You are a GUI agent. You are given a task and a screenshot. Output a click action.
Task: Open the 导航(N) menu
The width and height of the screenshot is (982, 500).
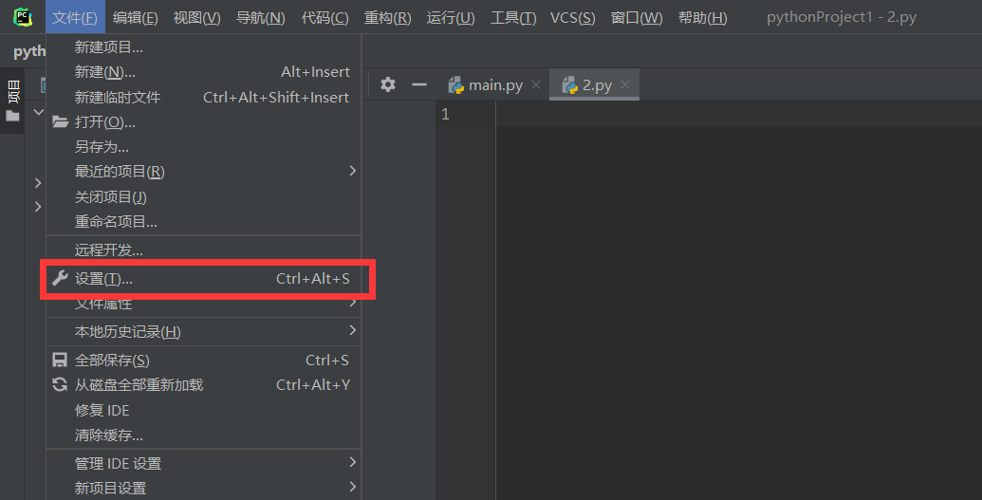tap(261, 17)
